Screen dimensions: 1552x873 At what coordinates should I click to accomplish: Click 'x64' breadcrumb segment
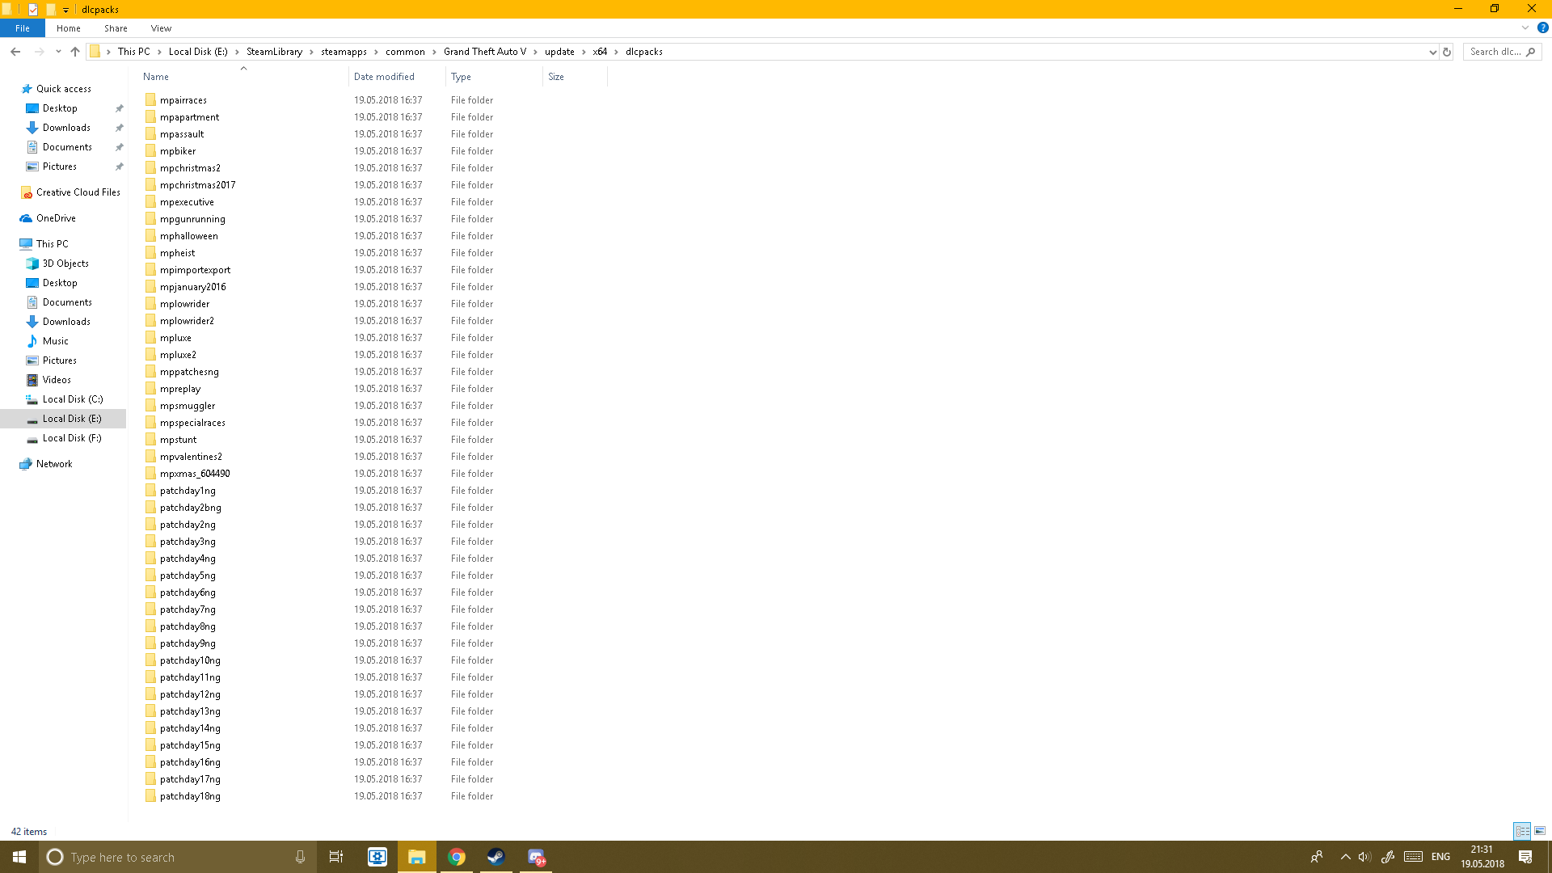coord(600,52)
